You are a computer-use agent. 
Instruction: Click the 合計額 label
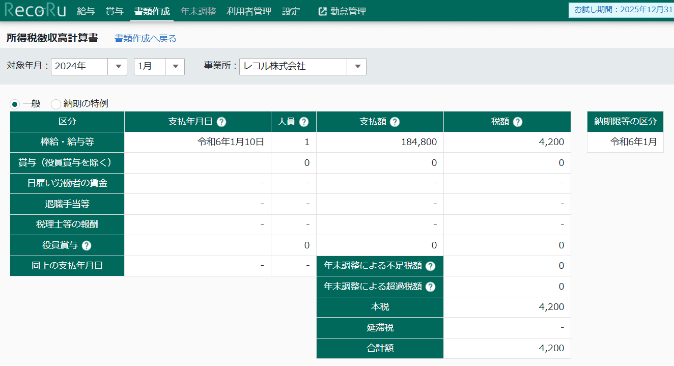tap(380, 348)
